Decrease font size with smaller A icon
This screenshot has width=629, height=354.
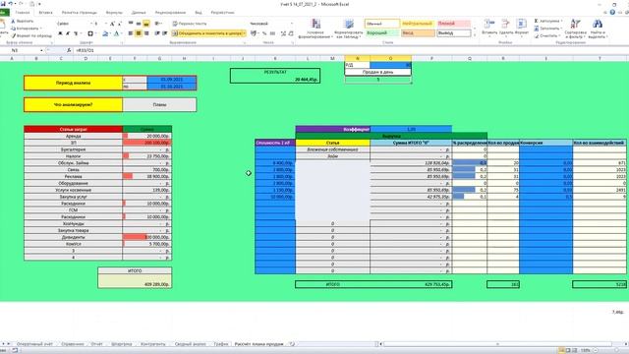[120, 24]
